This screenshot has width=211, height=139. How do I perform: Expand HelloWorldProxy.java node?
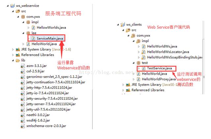(134, 79)
